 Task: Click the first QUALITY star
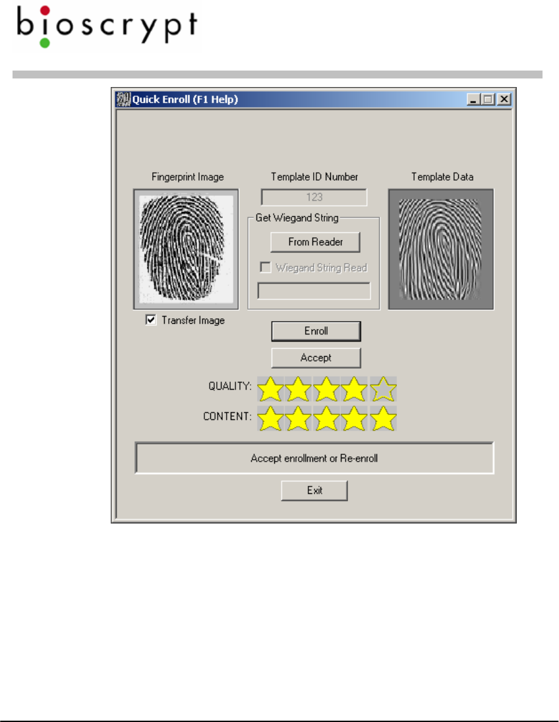point(270,389)
